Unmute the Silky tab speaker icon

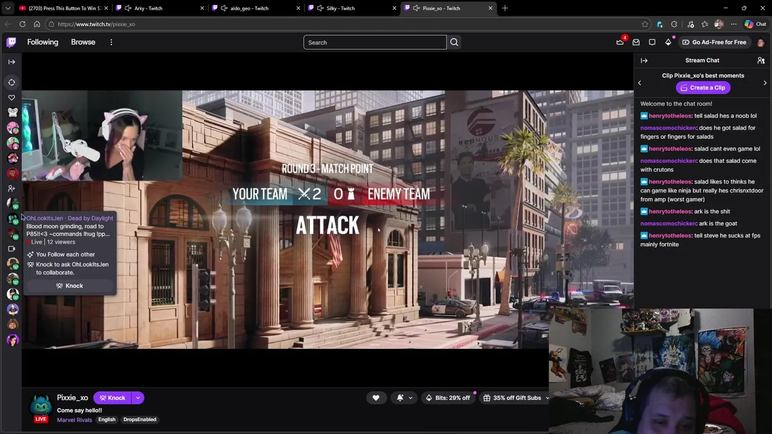[320, 8]
